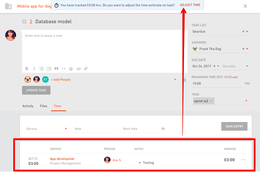This screenshot has width=260, height=172.
Task: Switch to the Files tab
Action: 43,106
